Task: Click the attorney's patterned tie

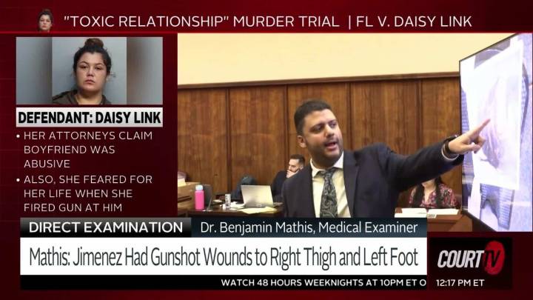Action: pyautogui.click(x=329, y=193)
